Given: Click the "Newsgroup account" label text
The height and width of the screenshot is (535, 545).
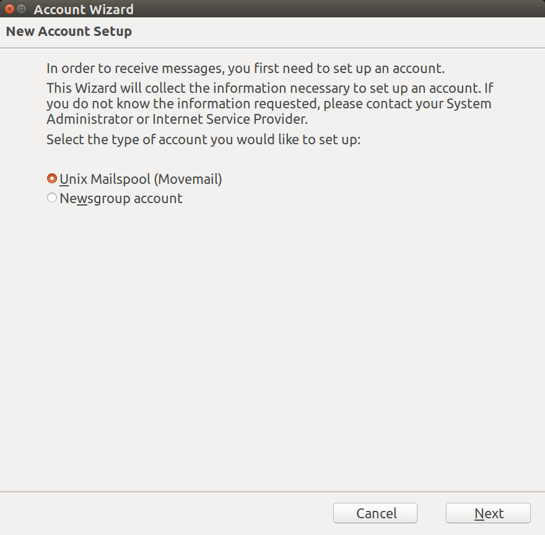Looking at the screenshot, I should pyautogui.click(x=121, y=199).
